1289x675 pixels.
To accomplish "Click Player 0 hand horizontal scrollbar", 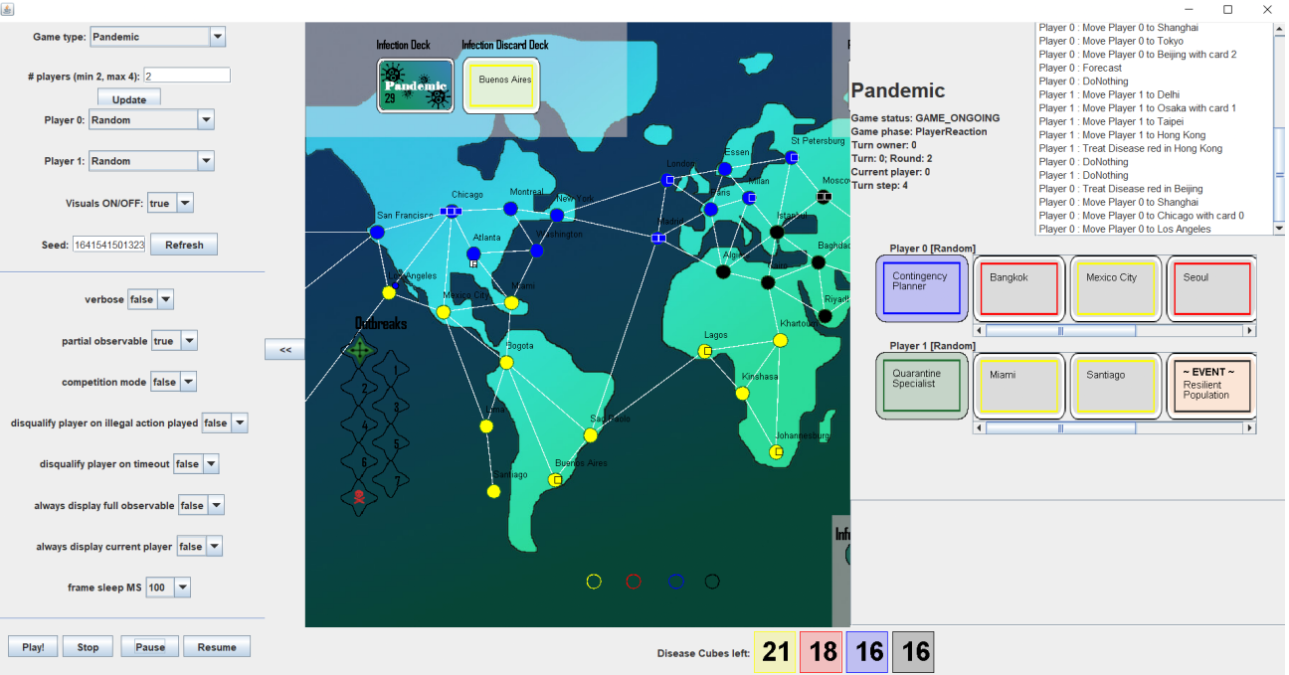I will click(x=1114, y=331).
